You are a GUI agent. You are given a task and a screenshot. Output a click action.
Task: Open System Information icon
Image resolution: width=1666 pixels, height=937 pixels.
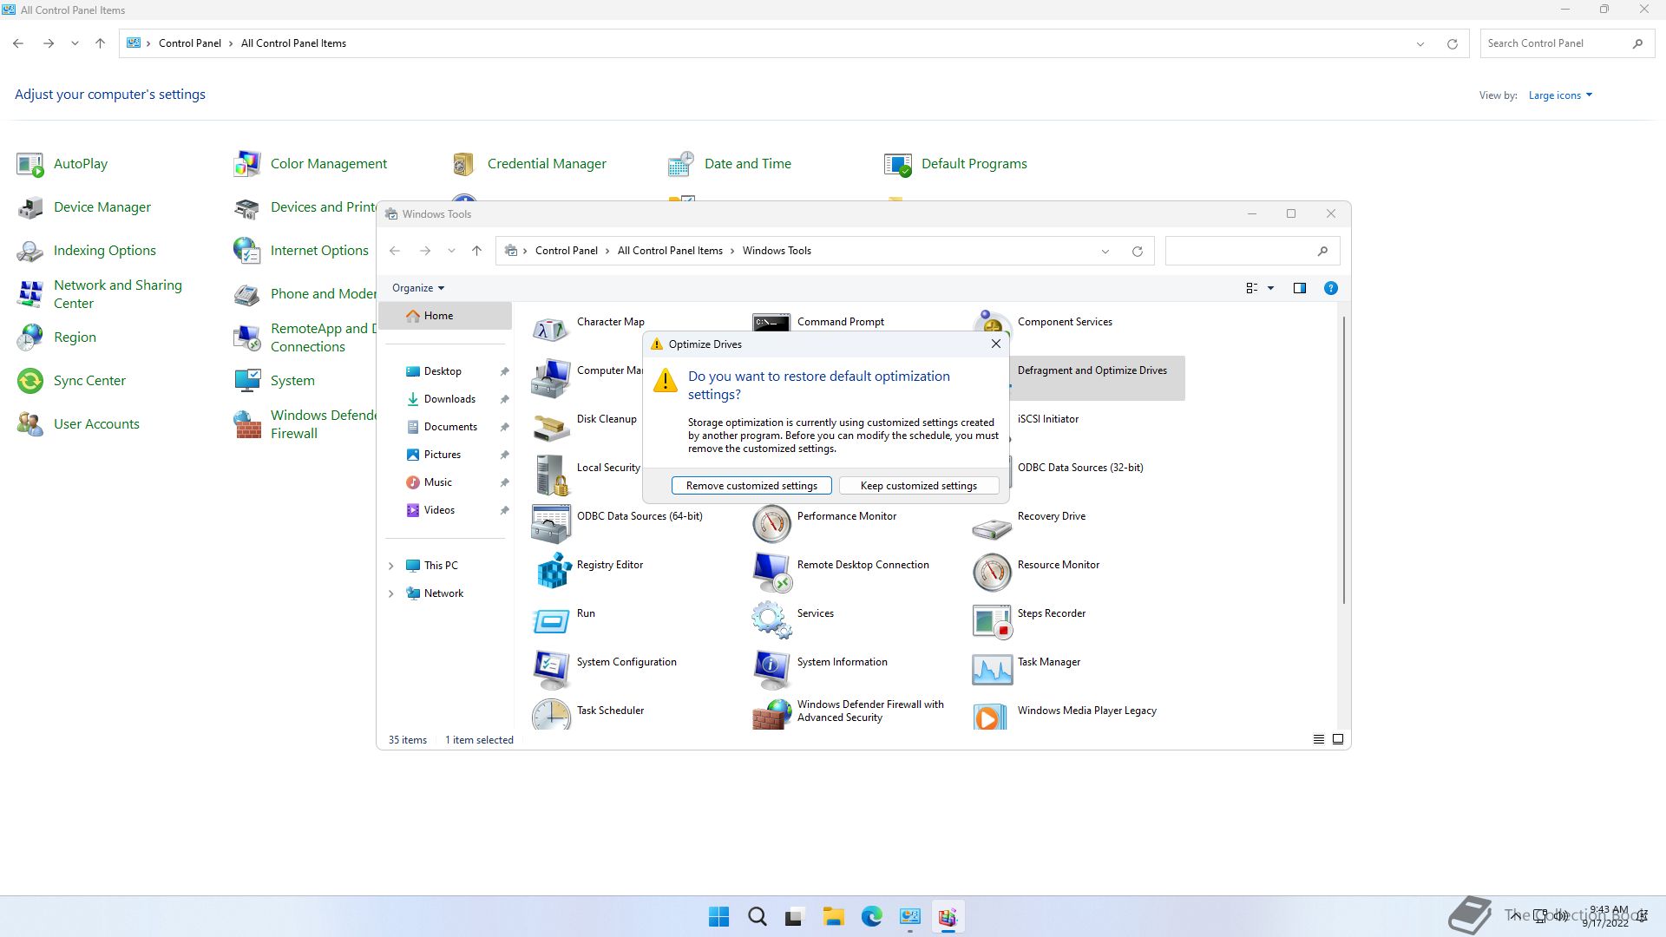pyautogui.click(x=771, y=670)
